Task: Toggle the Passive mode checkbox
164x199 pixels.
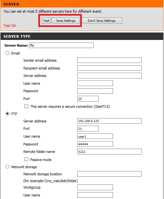Action: 26,159
